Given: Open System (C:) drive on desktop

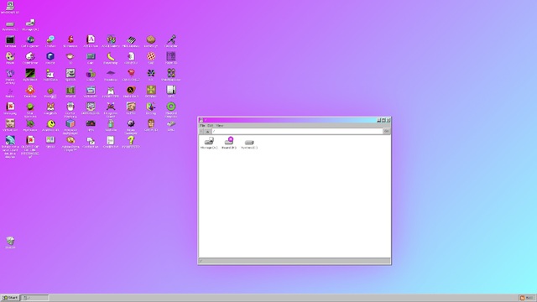Looking at the screenshot, I should pyautogui.click(x=10, y=25).
